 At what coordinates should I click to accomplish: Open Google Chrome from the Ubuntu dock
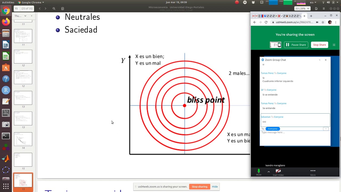pyautogui.click(x=6, y=11)
